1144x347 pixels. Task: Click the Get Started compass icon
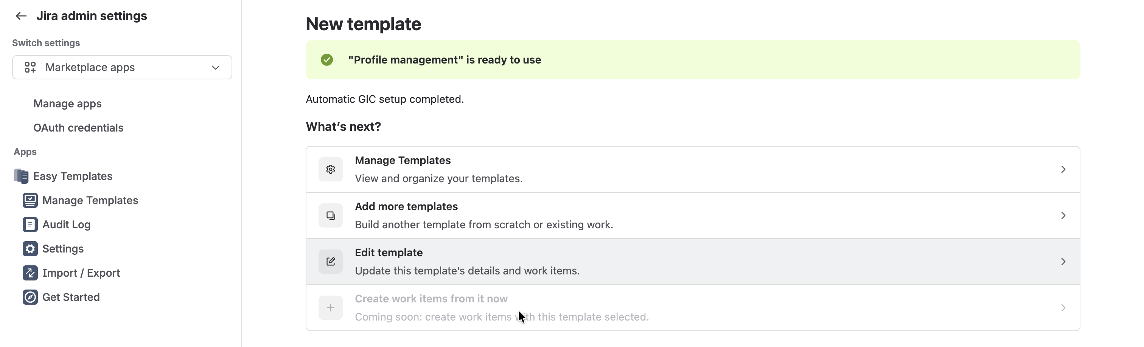click(x=30, y=297)
